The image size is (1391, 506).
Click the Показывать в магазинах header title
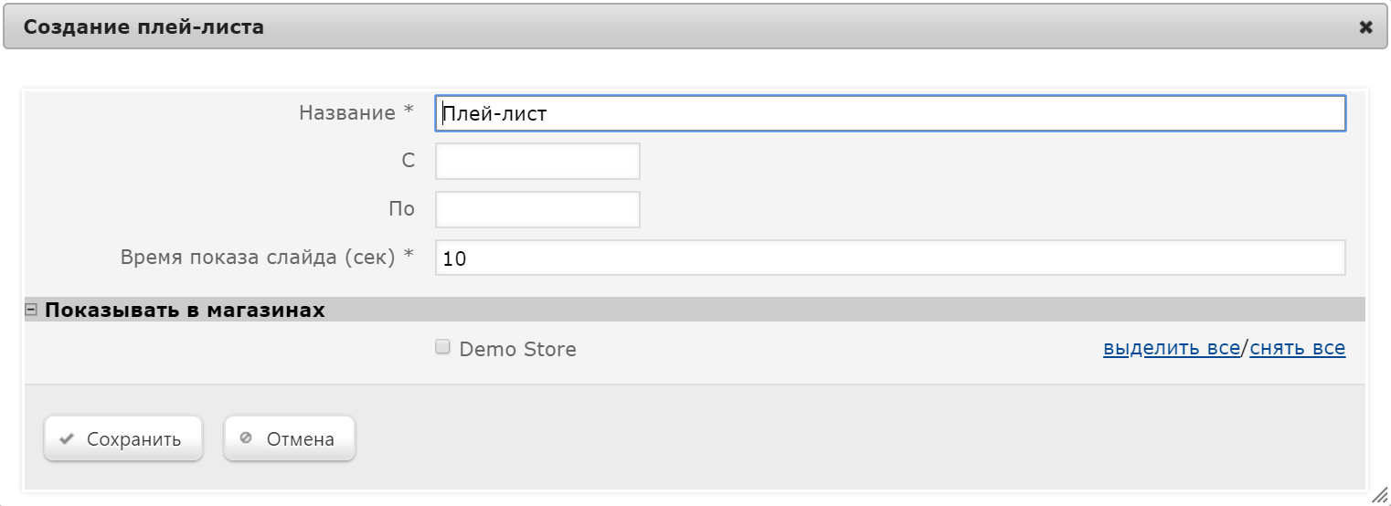tap(185, 311)
